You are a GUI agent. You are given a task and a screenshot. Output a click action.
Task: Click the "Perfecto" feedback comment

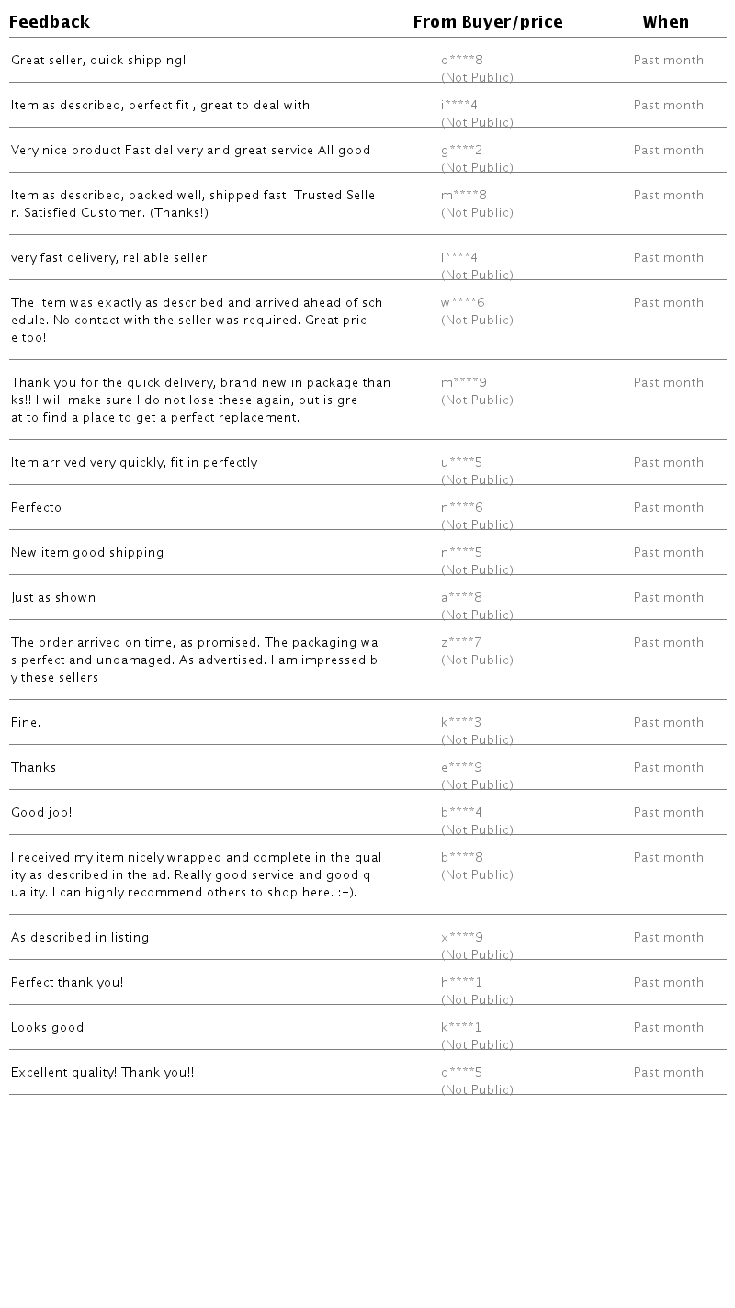pyautogui.click(x=37, y=508)
